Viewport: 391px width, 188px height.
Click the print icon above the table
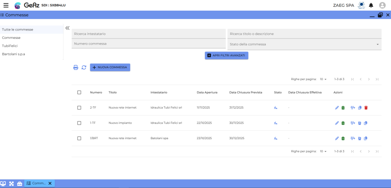pos(76,67)
